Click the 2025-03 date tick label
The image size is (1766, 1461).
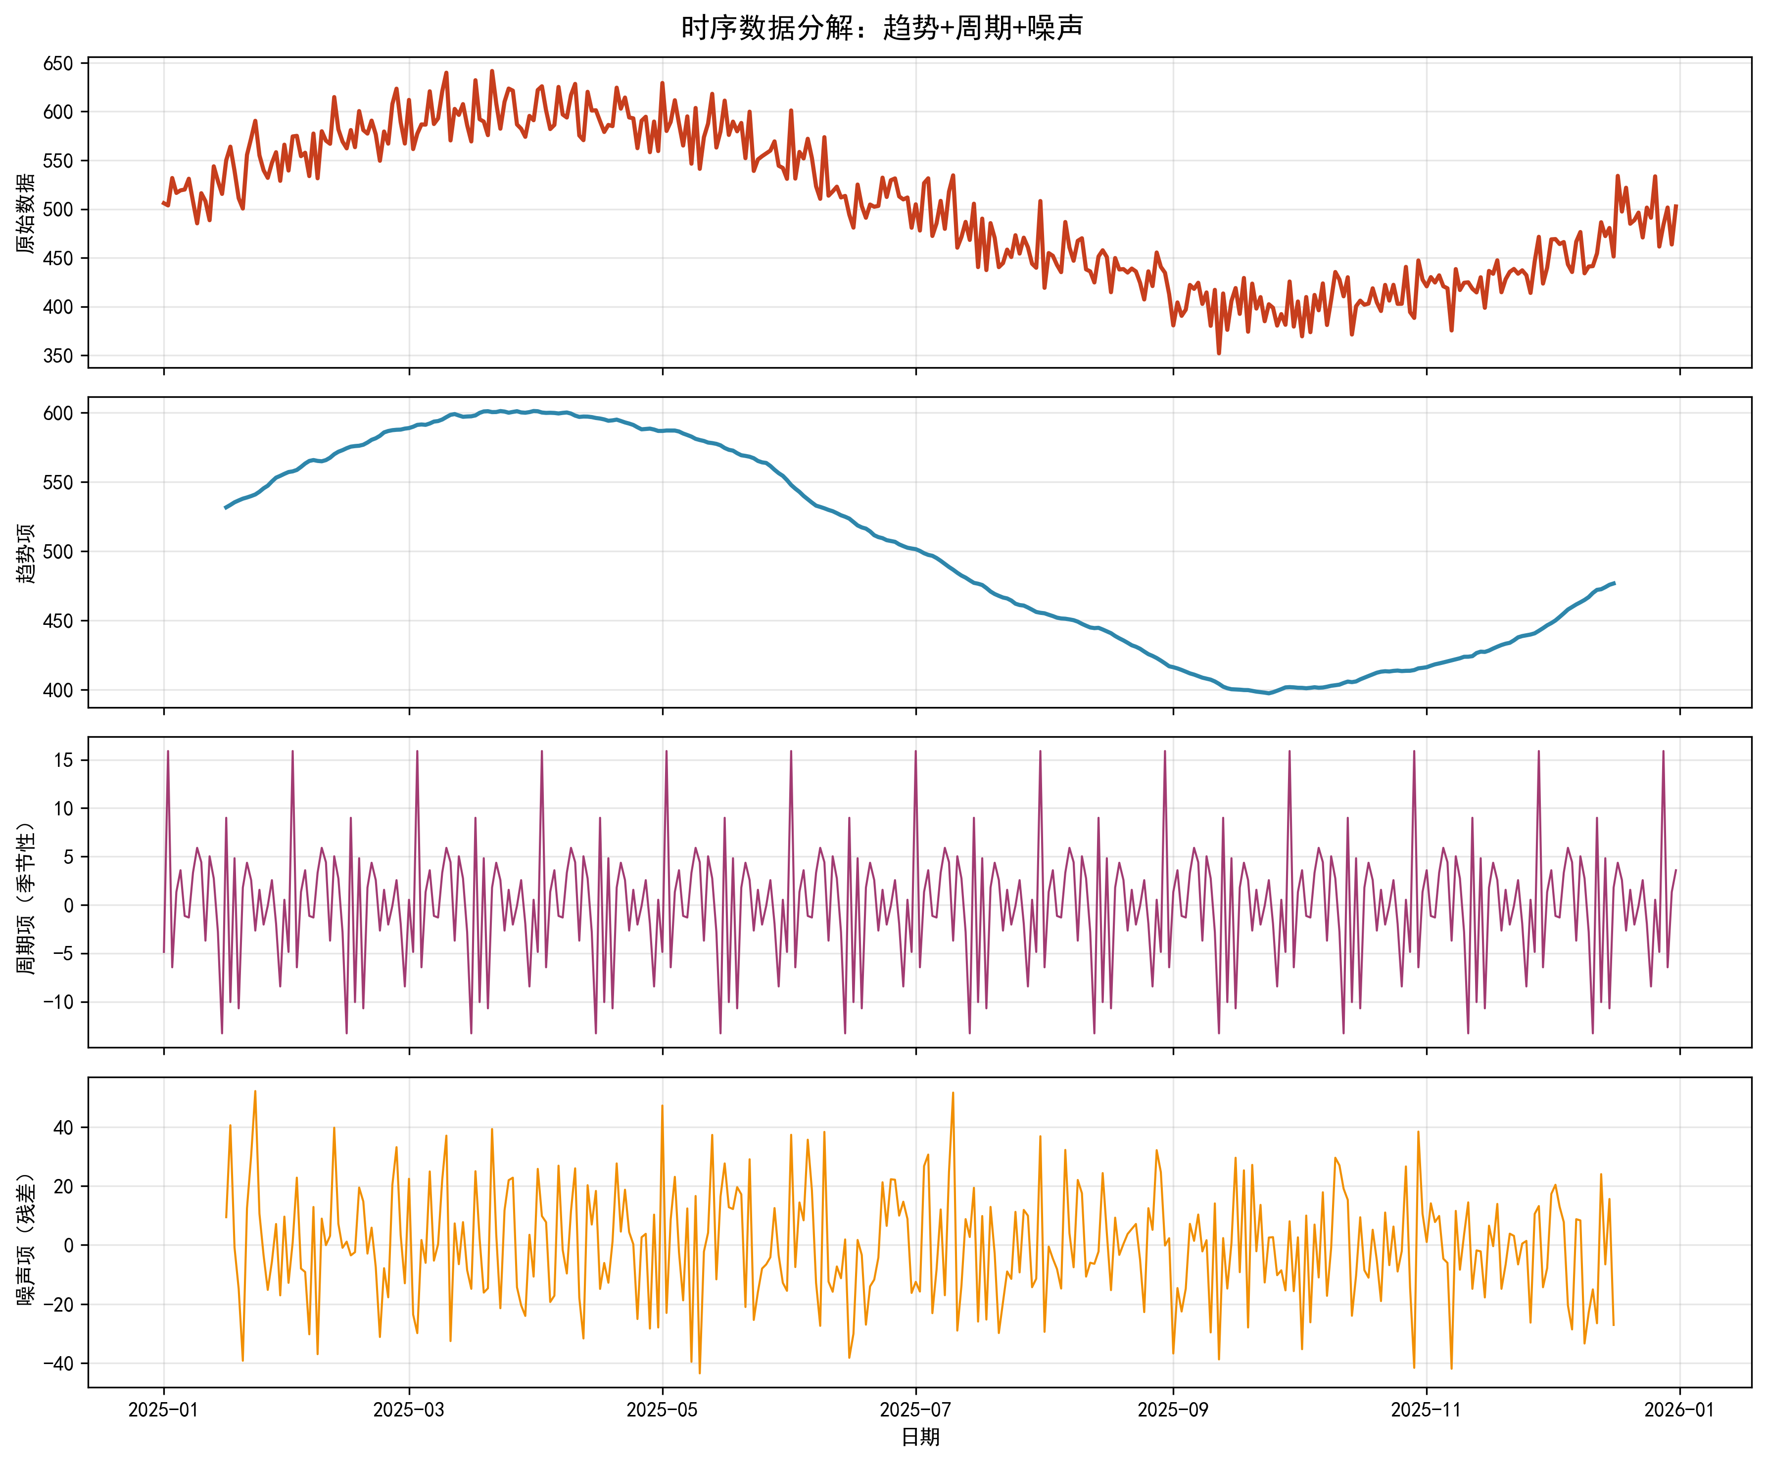click(409, 1410)
